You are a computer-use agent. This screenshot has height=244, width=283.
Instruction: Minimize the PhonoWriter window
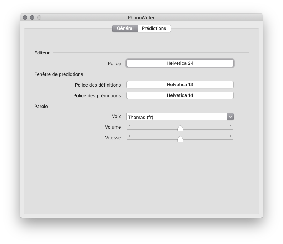point(32,17)
